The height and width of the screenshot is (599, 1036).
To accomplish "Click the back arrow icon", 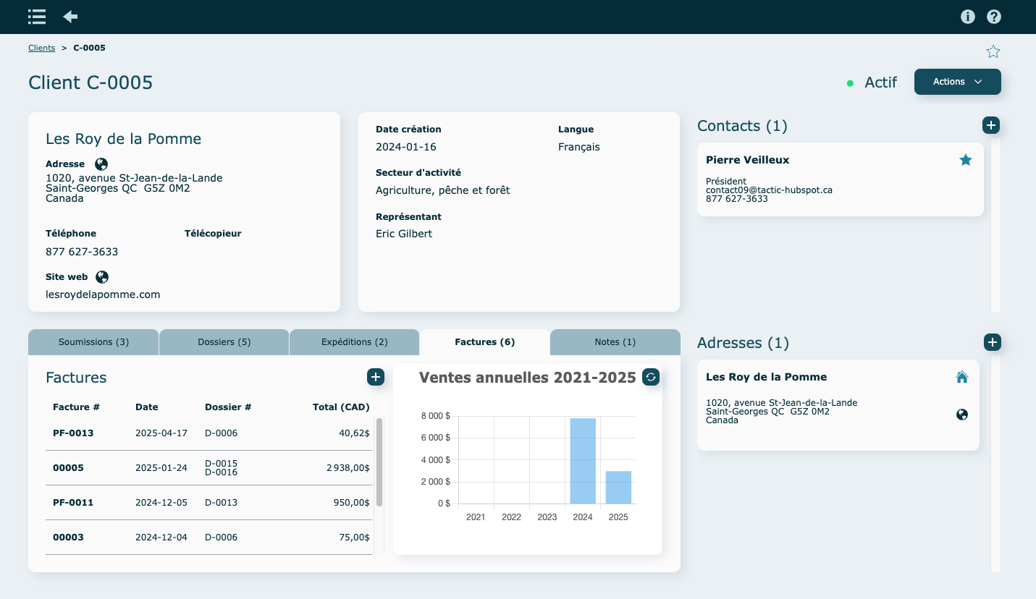I will tap(70, 17).
